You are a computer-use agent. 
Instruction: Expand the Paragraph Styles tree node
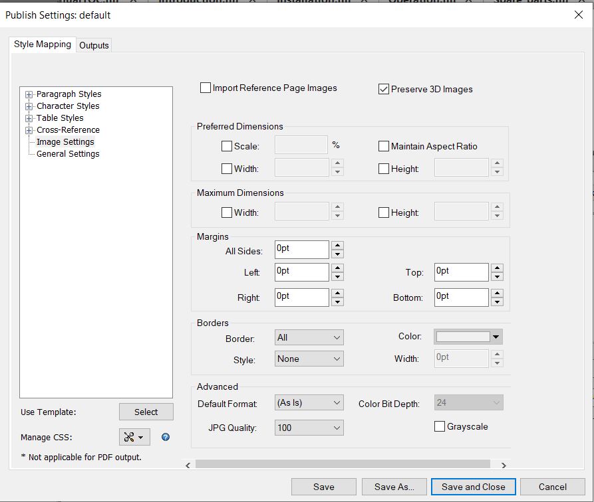[x=28, y=94]
